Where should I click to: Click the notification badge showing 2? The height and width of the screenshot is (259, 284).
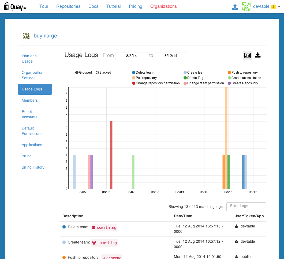pyautogui.click(x=273, y=7)
